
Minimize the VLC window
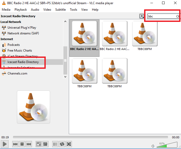(x=152, y=3)
